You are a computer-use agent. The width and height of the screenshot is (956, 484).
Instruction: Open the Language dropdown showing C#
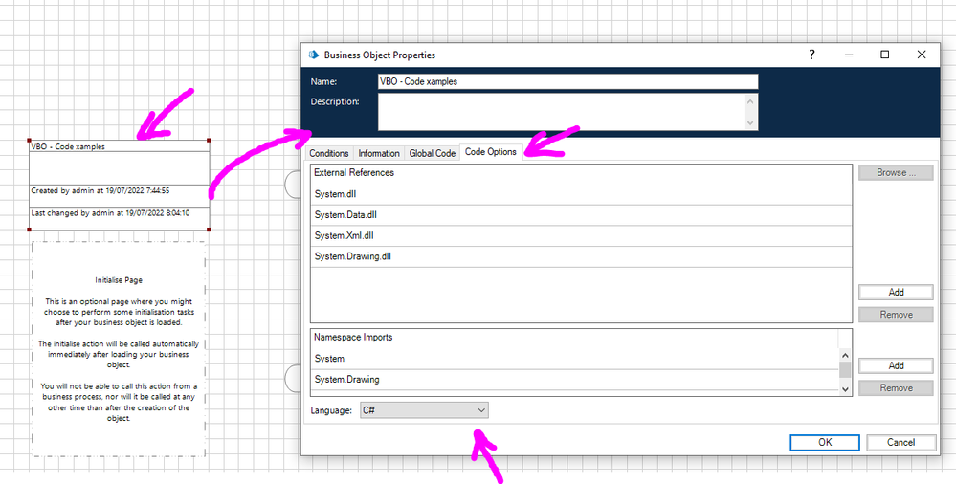[424, 411]
